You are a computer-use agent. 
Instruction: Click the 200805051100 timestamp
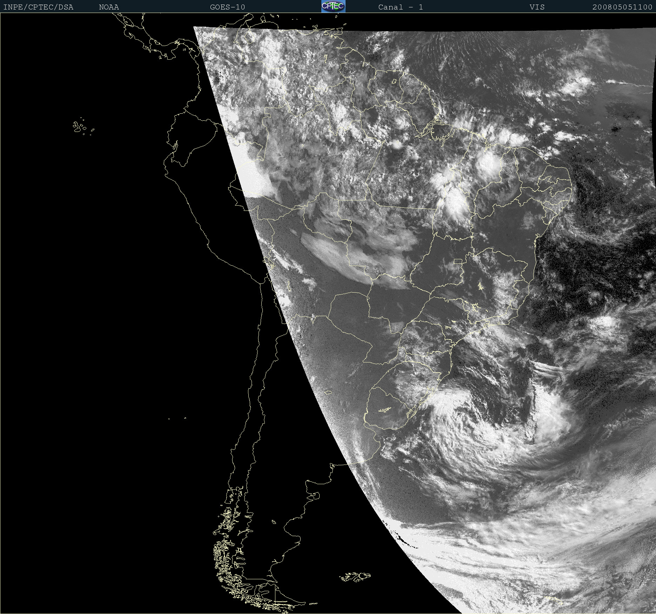coord(622,7)
